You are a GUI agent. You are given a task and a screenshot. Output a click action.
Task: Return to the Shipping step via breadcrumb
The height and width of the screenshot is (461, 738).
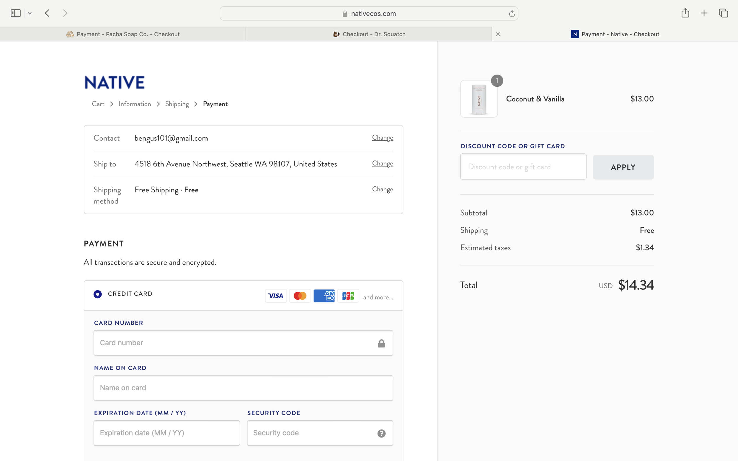(x=177, y=104)
